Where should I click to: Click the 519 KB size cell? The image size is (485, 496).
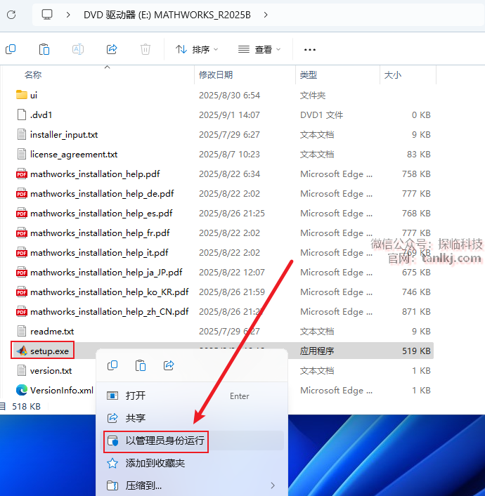coord(416,351)
